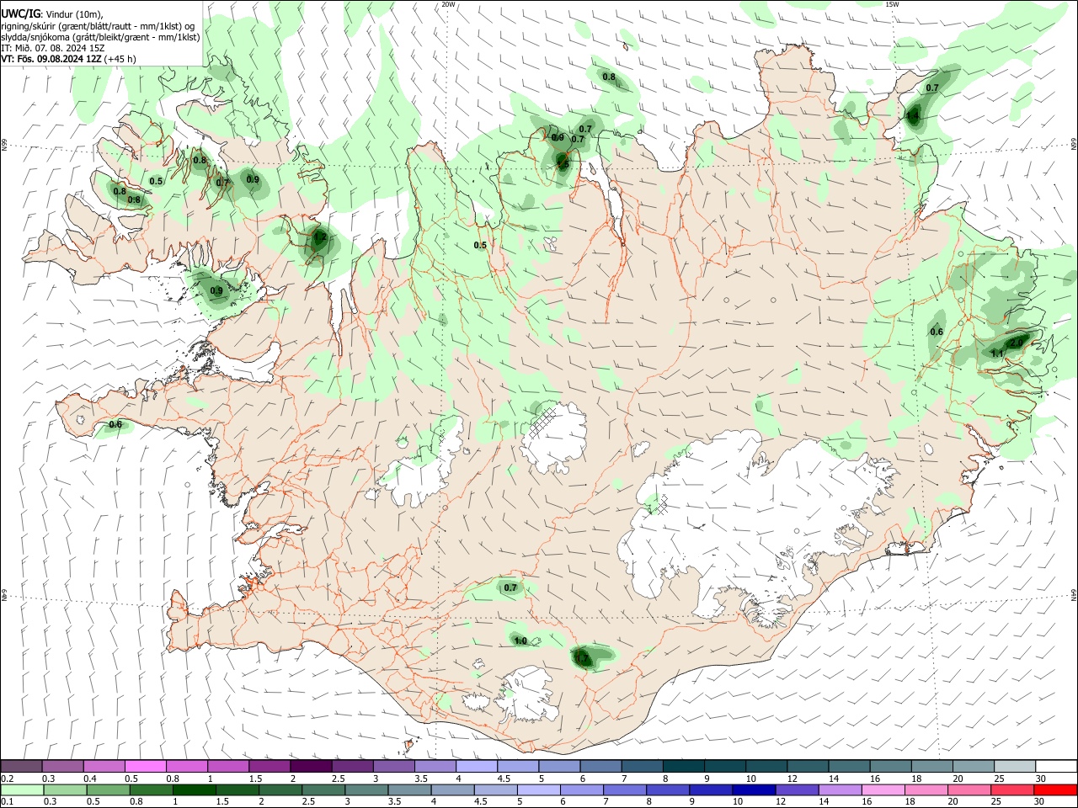Select the white 30 mm snow legend swatch

pyautogui.click(x=1056, y=767)
